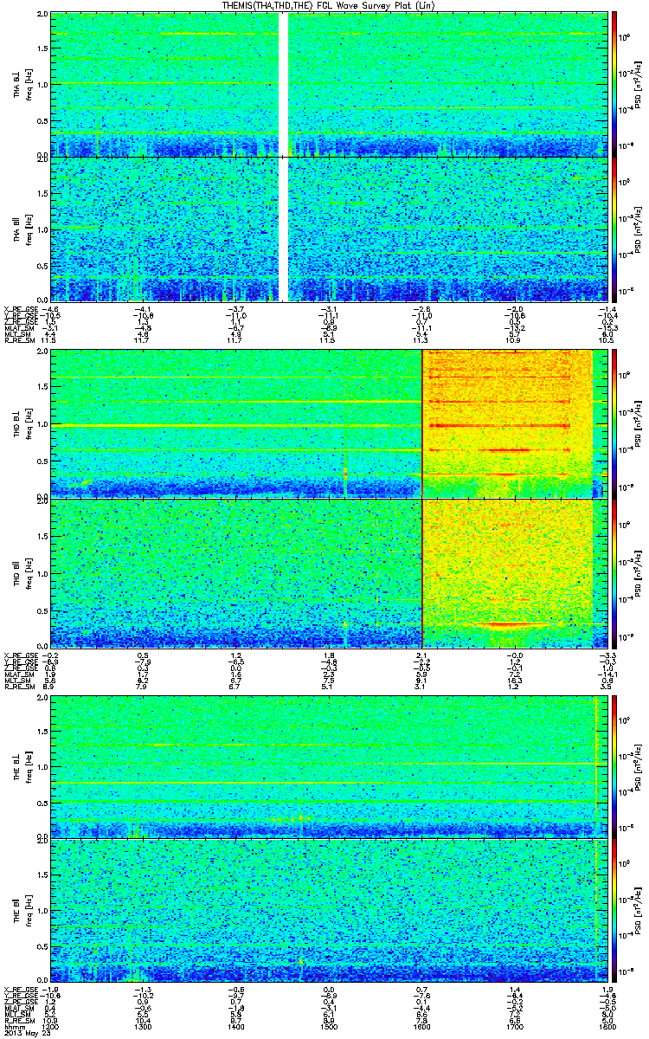
Task: Click the THA B-parallel PSD color bar
Action: coord(615,229)
